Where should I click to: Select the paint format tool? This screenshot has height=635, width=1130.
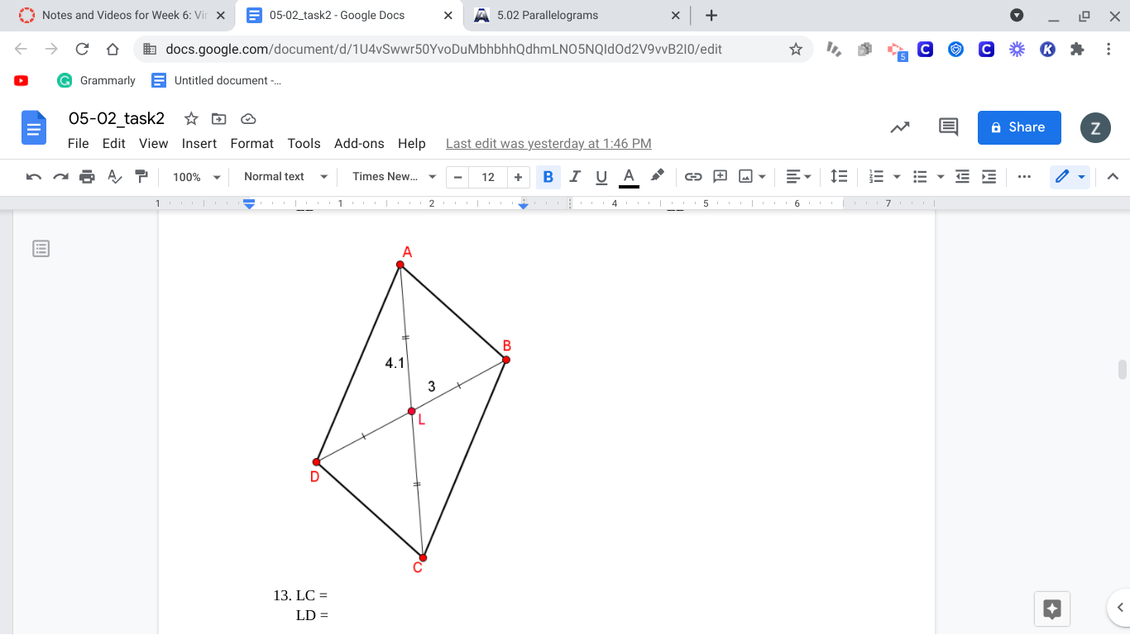tap(141, 176)
